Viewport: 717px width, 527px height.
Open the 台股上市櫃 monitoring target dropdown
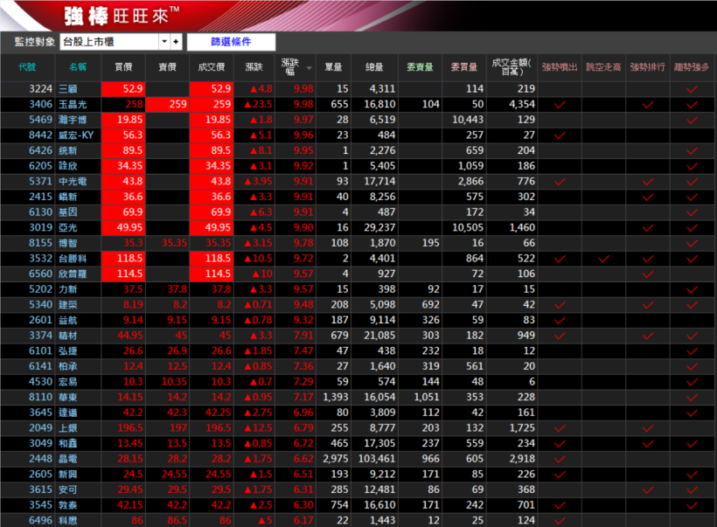click(164, 42)
